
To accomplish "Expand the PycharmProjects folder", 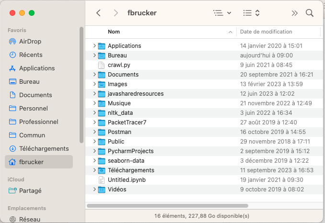I will coord(94,151).
